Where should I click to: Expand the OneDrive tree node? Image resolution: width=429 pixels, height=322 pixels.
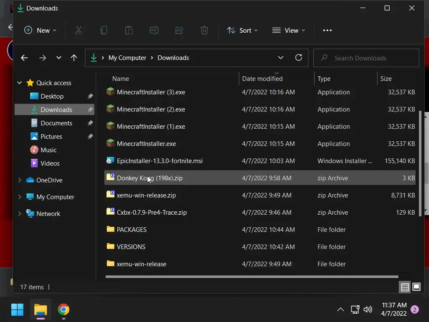pyautogui.click(x=19, y=180)
